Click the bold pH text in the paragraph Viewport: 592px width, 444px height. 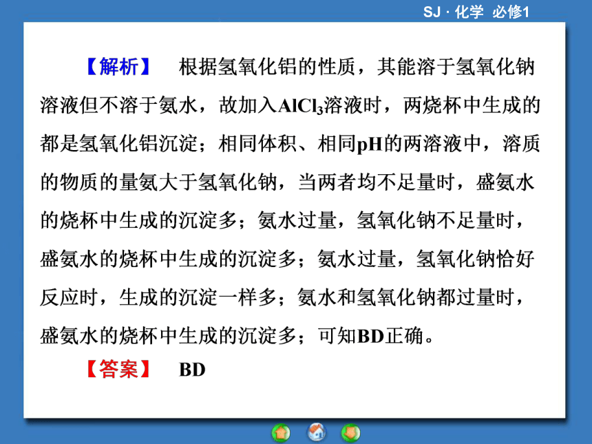[x=370, y=145]
